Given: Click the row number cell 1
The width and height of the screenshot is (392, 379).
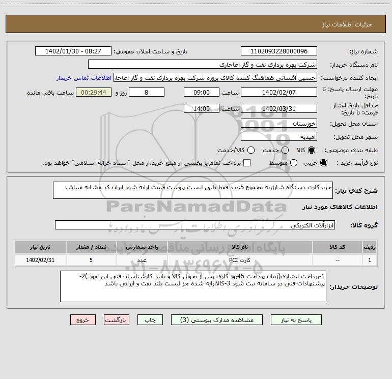Looking at the screenshot, I should pos(370,260).
